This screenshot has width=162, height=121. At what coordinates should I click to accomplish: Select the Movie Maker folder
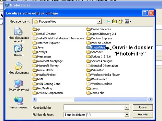(x=43, y=70)
